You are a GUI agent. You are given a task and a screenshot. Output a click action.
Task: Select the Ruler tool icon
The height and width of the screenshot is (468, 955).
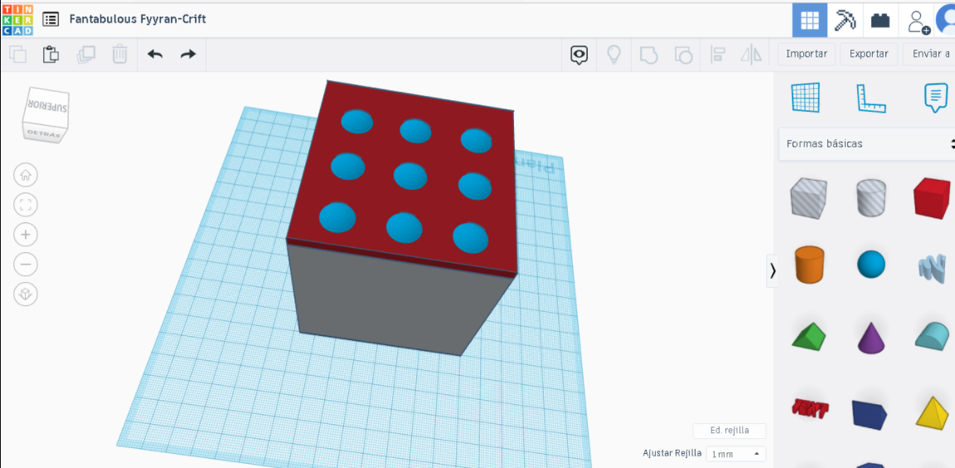871,98
